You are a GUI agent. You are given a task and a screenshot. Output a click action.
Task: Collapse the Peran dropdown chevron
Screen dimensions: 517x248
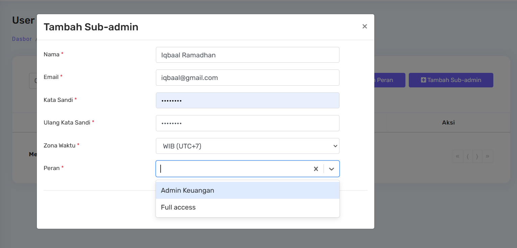pos(332,169)
